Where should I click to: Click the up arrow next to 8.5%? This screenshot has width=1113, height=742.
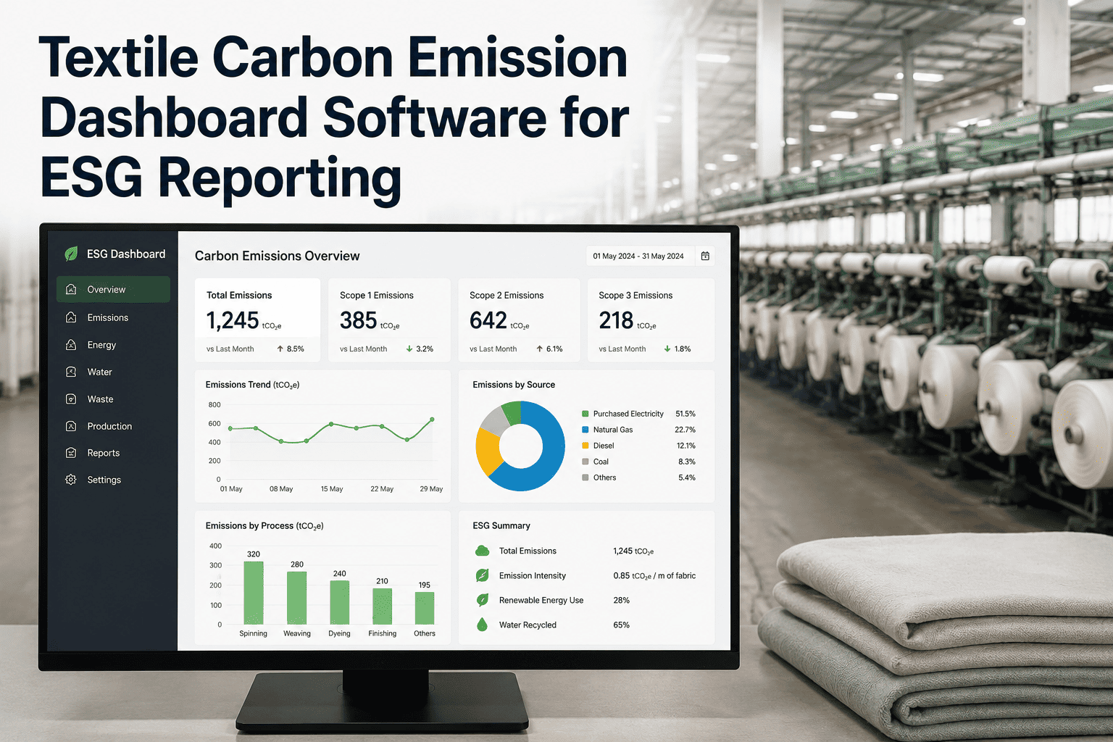point(280,349)
